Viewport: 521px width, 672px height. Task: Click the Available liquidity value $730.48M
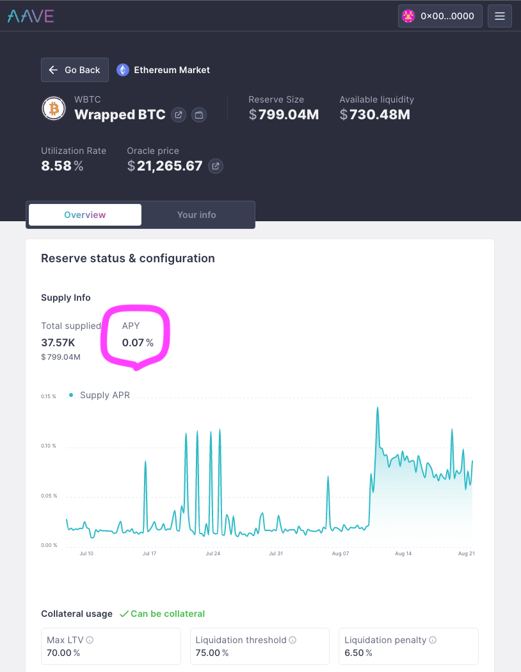pyautogui.click(x=374, y=114)
